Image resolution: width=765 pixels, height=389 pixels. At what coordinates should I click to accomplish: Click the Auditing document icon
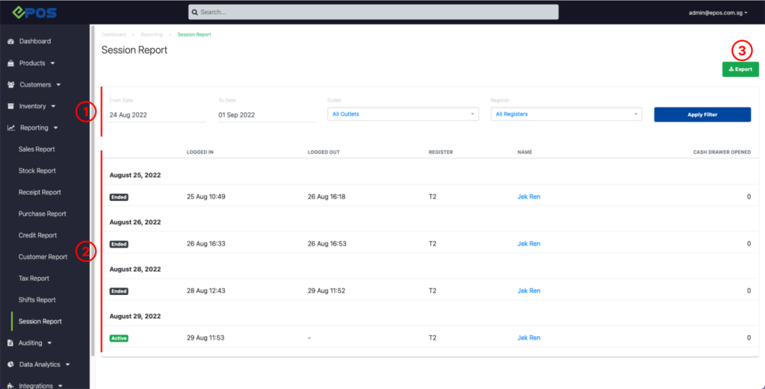coord(11,343)
